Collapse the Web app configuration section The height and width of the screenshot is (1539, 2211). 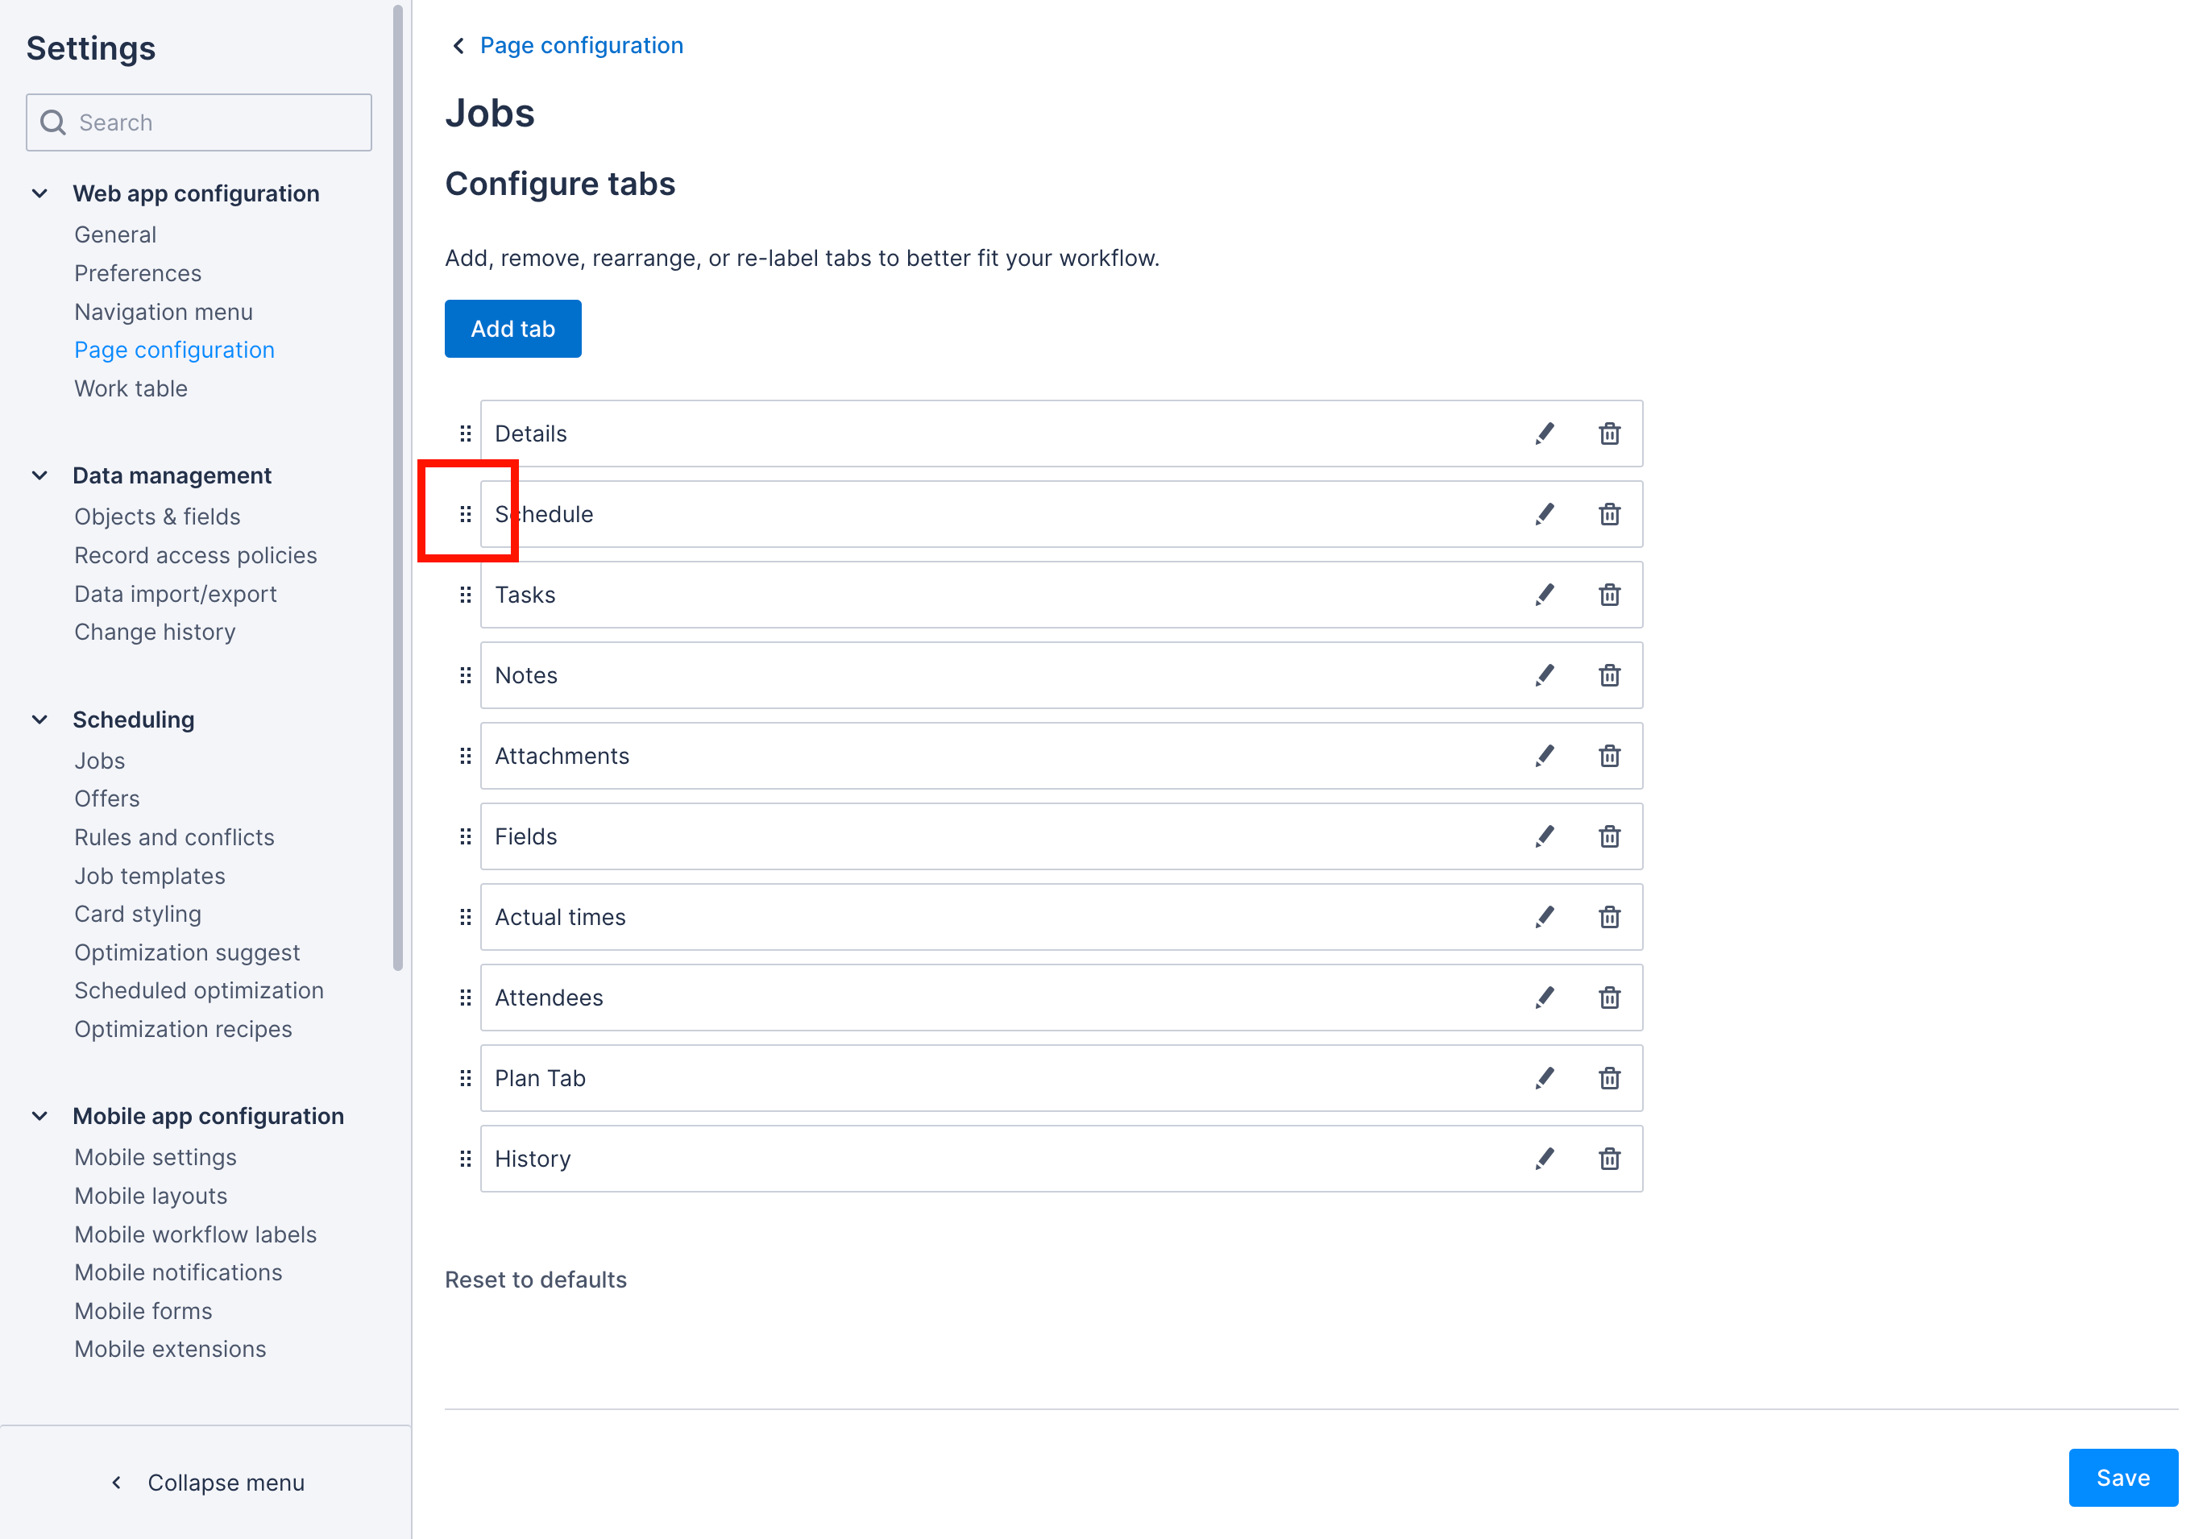pos(39,193)
